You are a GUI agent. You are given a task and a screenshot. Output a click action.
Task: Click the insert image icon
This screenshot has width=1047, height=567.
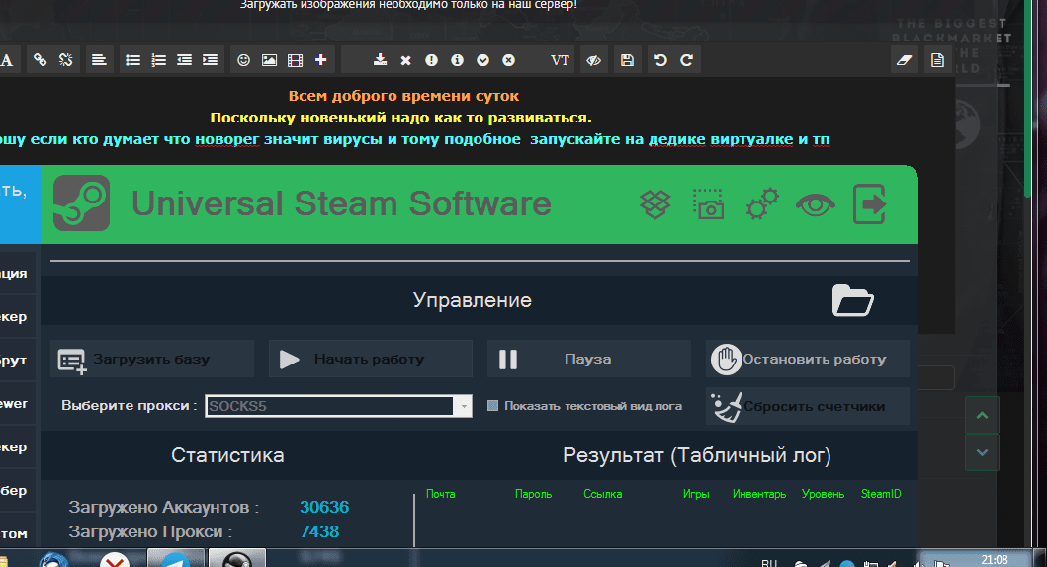tap(269, 60)
